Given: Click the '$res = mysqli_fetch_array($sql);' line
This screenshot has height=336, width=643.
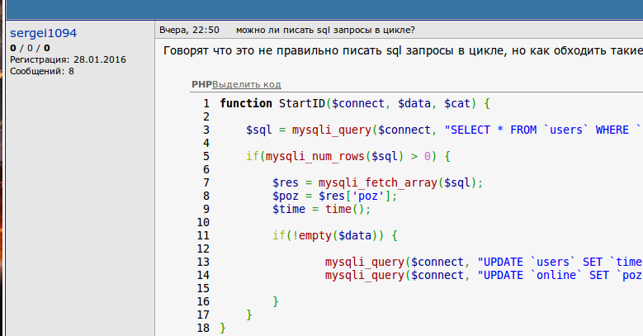Looking at the screenshot, I should [x=378, y=182].
